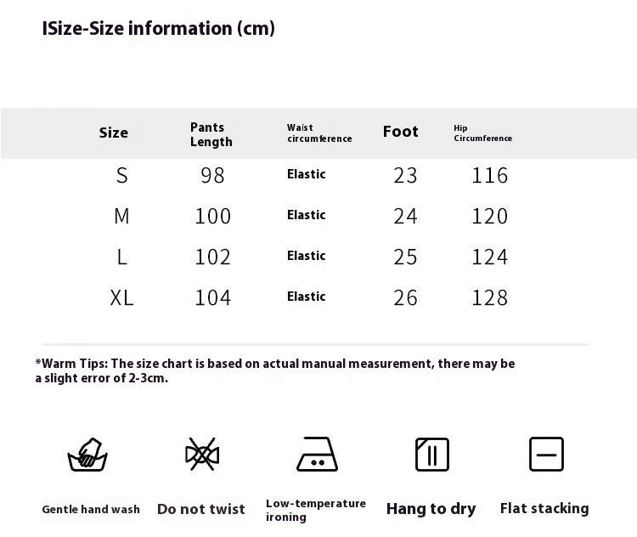Click the Hang to dry label
The height and width of the screenshot is (537, 637).
[431, 509]
